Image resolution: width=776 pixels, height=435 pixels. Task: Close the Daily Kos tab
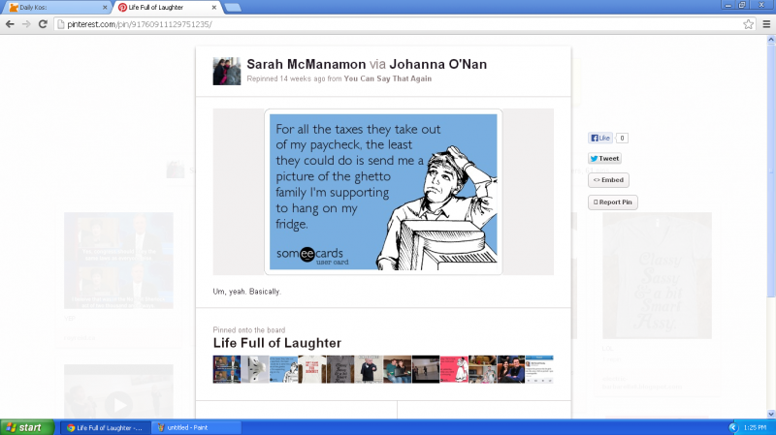105,8
